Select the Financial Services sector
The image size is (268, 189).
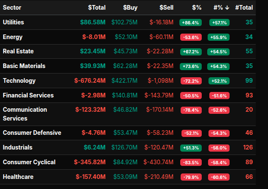tap(28, 95)
